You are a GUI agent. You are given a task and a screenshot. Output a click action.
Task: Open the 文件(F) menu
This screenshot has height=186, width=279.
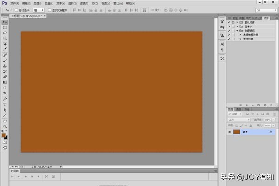coord(14,3)
